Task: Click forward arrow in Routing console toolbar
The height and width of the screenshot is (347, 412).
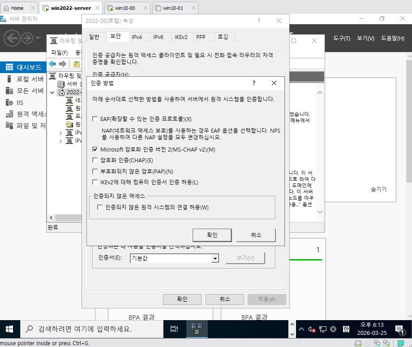Action: pos(63,64)
